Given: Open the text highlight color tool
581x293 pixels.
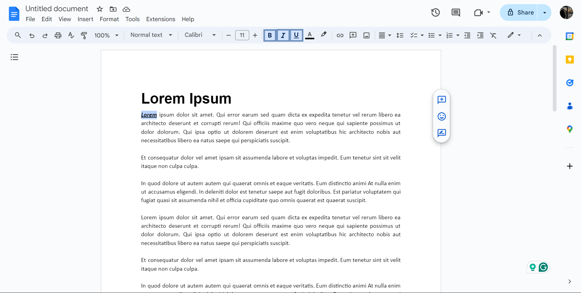Looking at the screenshot, I should (324, 35).
